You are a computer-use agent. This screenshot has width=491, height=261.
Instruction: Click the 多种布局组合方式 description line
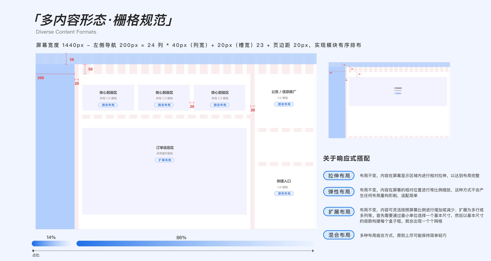point(403,235)
